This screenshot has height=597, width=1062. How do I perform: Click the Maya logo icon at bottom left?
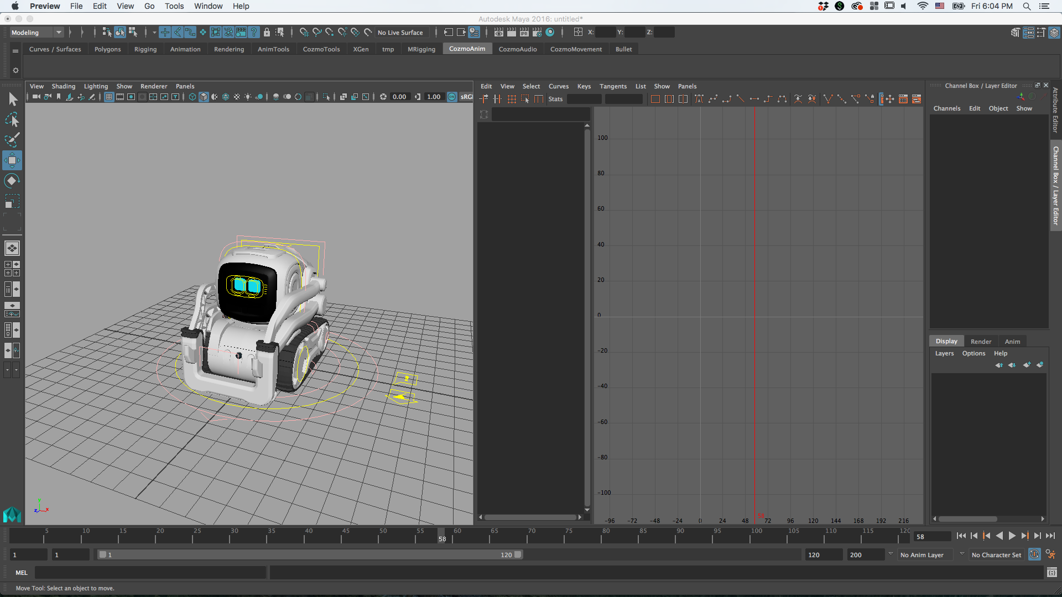pyautogui.click(x=12, y=515)
